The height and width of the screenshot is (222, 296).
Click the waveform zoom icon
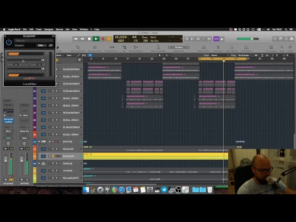[x=256, y=55]
